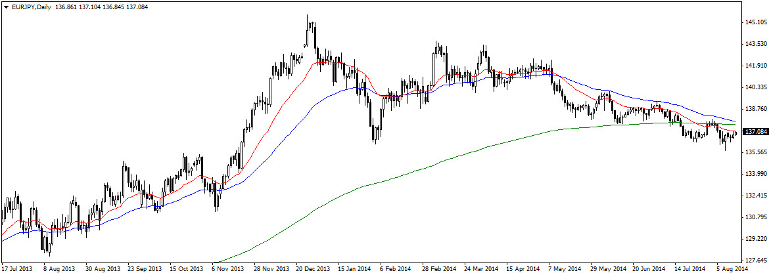Screen dimensions: 769x273
Task: Click the current price tag 137.084
Action: coord(756,132)
